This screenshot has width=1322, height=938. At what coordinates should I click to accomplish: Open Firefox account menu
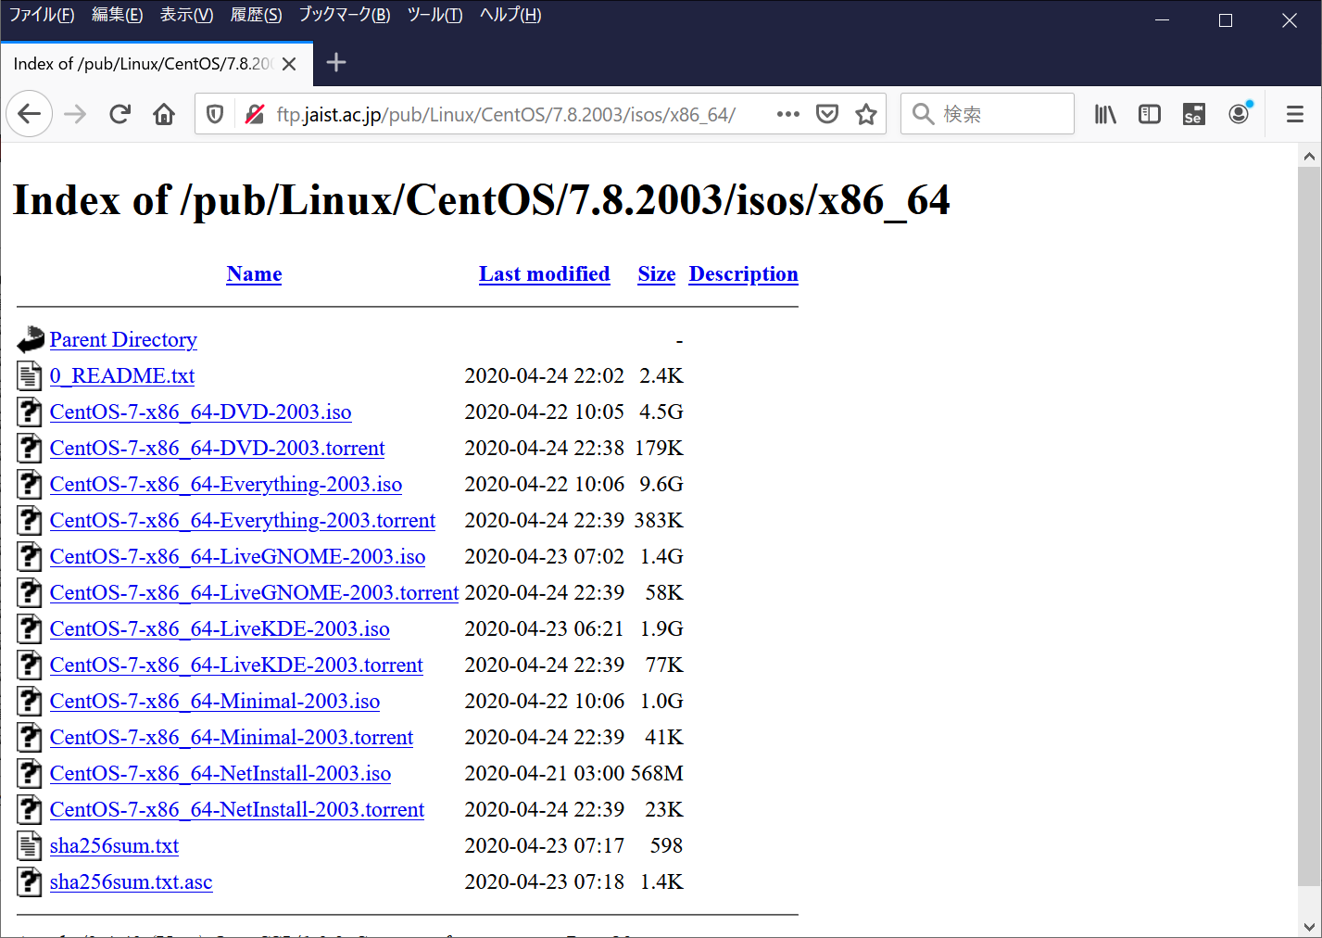1239,114
